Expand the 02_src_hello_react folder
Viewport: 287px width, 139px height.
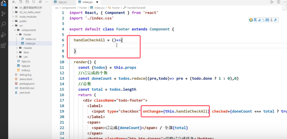pyautogui.click(x=30, y=12)
